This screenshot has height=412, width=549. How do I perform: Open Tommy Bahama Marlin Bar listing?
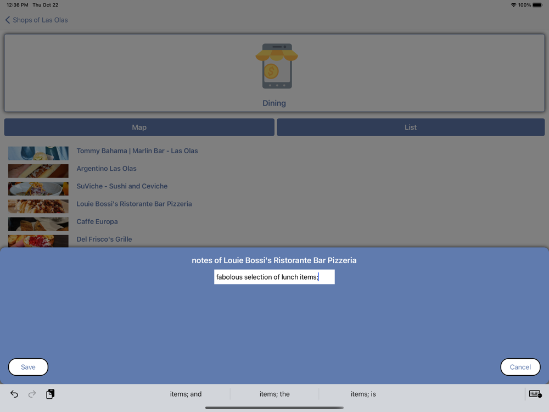137,151
